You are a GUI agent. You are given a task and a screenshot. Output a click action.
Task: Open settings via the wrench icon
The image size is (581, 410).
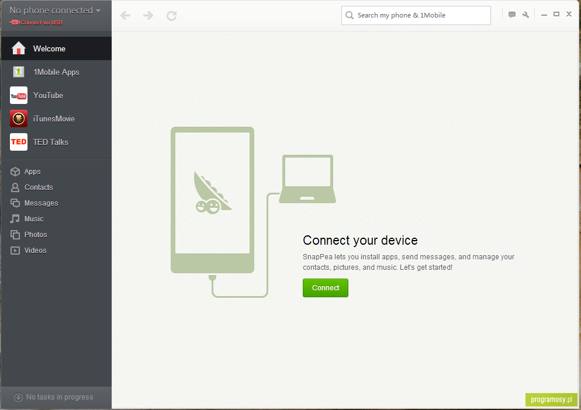[525, 15]
